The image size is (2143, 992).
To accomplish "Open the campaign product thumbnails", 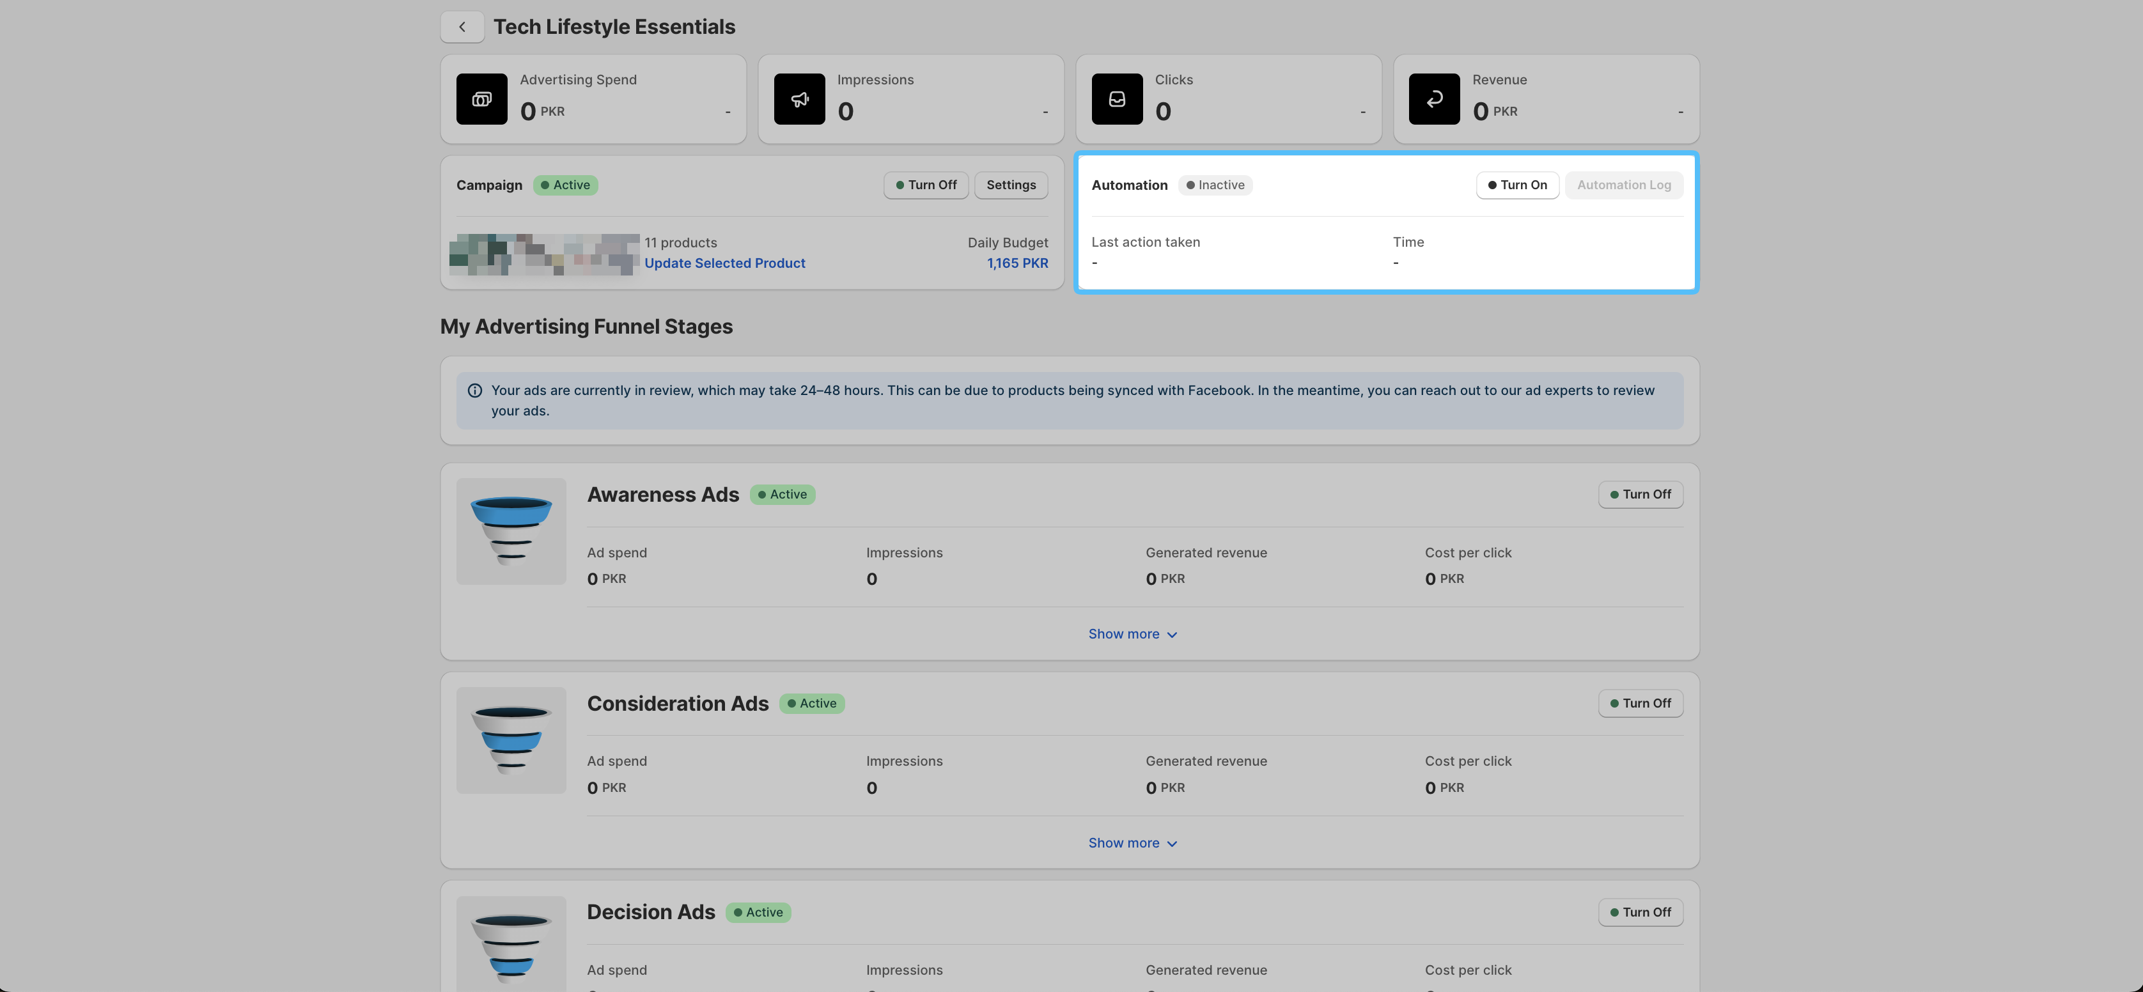I will coord(545,254).
